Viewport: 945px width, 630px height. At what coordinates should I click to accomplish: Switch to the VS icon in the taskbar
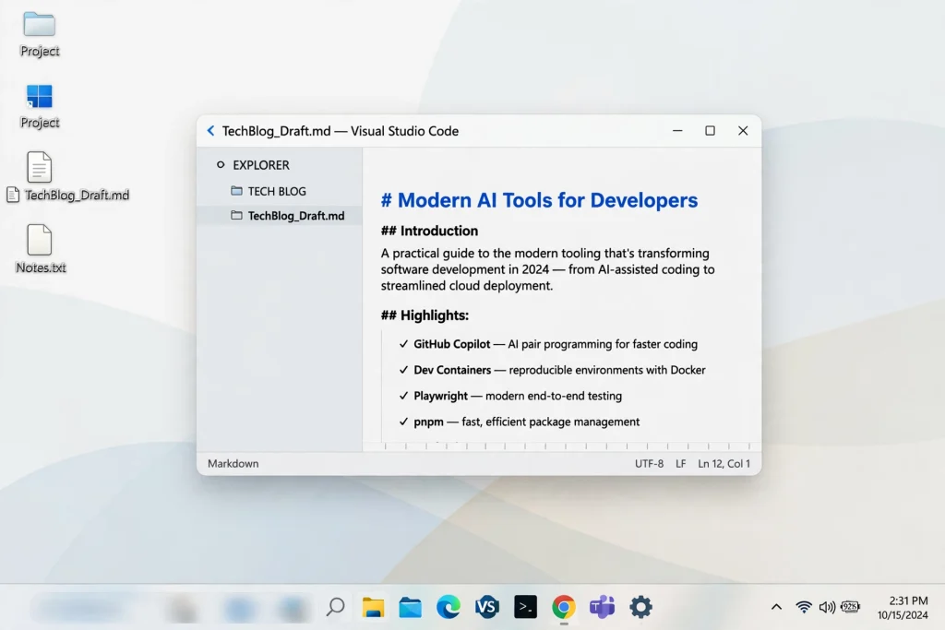pos(487,607)
